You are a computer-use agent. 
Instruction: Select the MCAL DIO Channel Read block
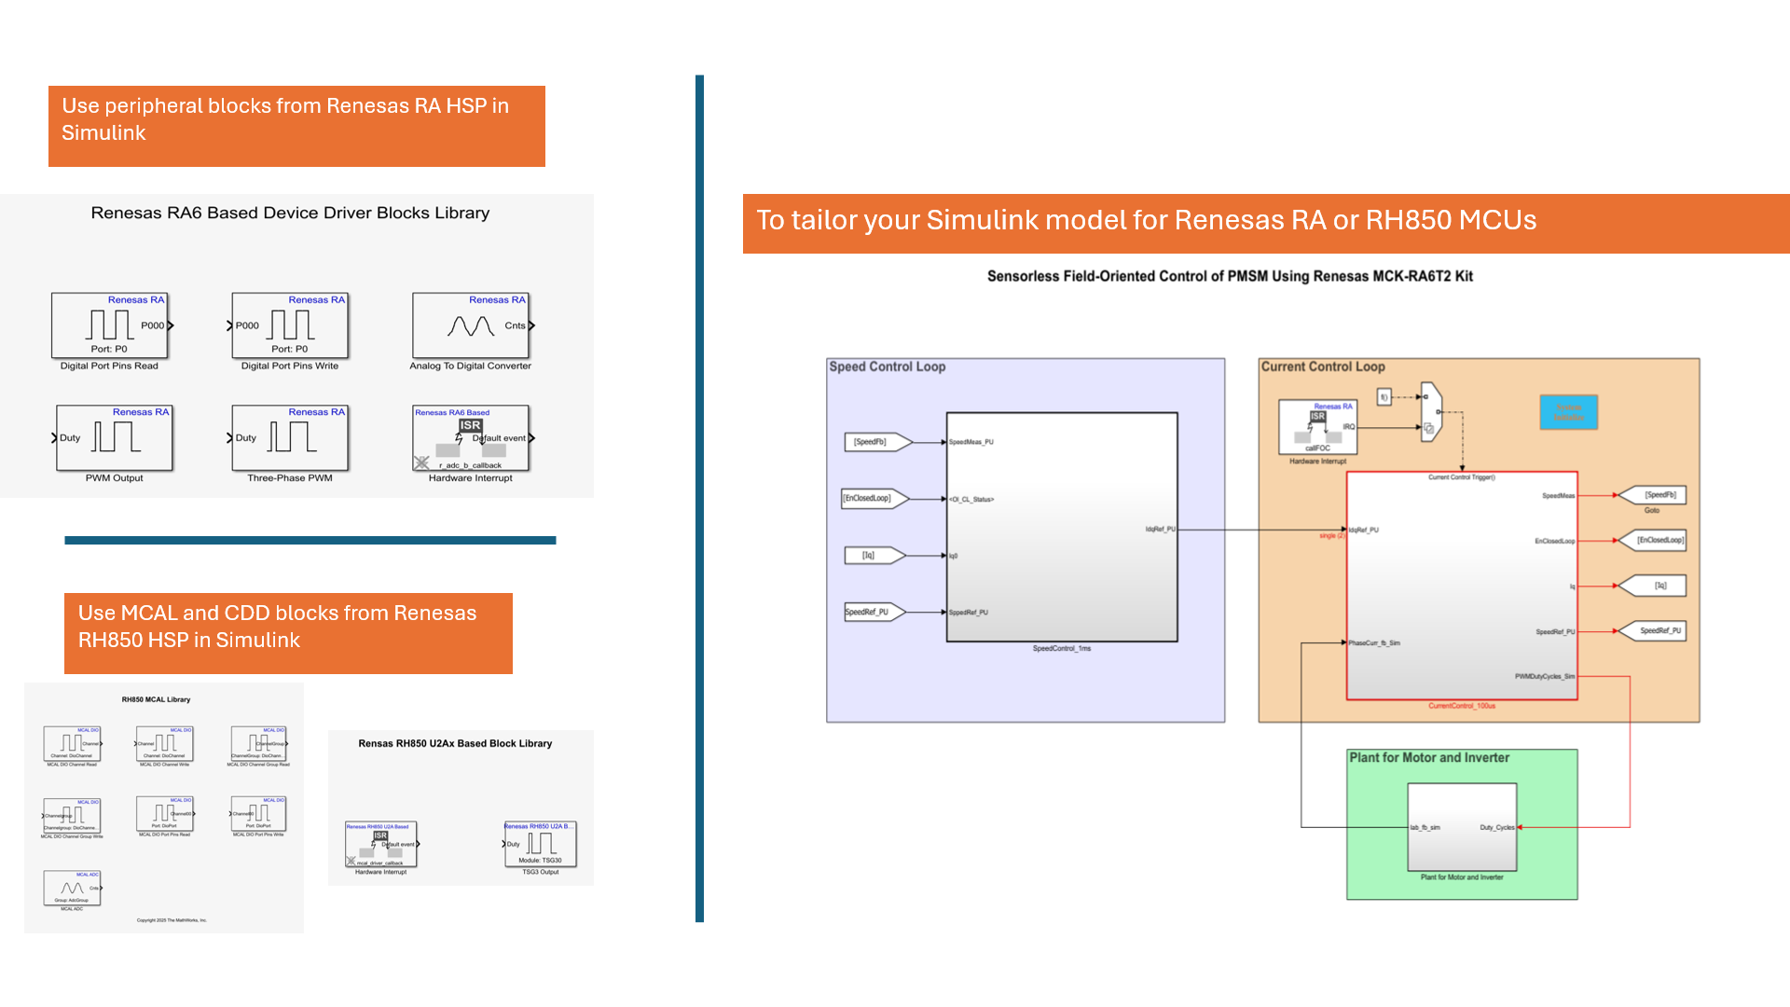tap(72, 743)
